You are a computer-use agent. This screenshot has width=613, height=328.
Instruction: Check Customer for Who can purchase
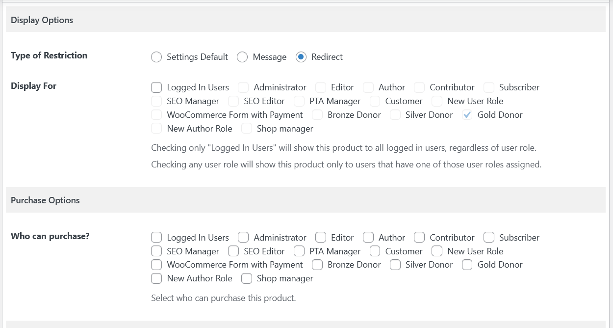coord(375,251)
